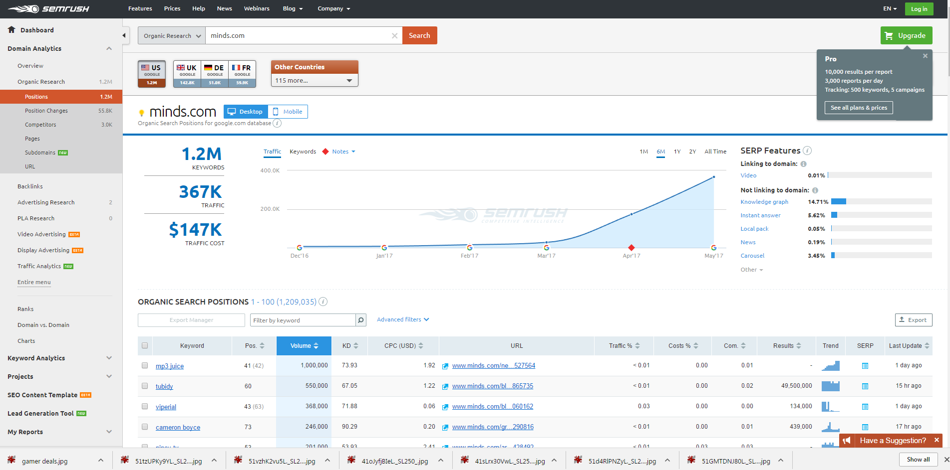The image size is (950, 470).
Task: Open Linking to domain help icon
Action: click(x=803, y=164)
